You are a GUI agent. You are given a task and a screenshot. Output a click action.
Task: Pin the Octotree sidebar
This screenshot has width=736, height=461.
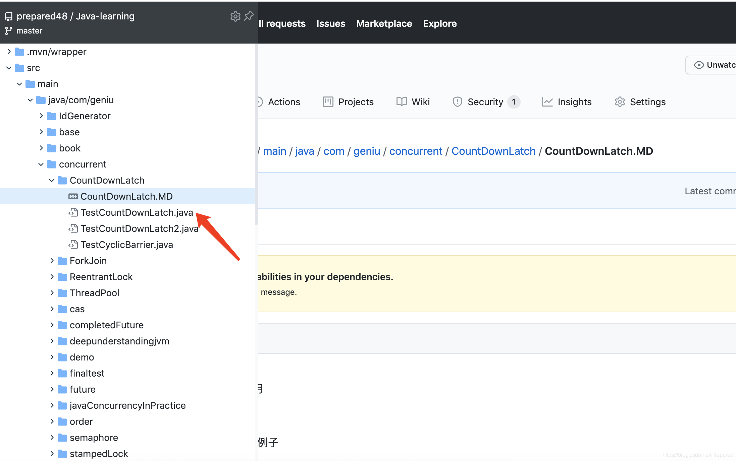[x=249, y=16]
